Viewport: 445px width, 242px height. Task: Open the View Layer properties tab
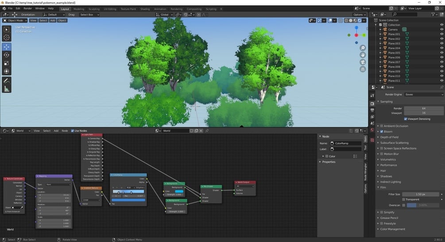click(x=372, y=117)
